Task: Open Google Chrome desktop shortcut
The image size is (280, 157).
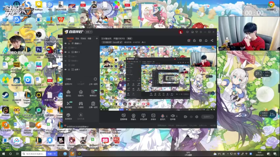Action: click(x=272, y=5)
